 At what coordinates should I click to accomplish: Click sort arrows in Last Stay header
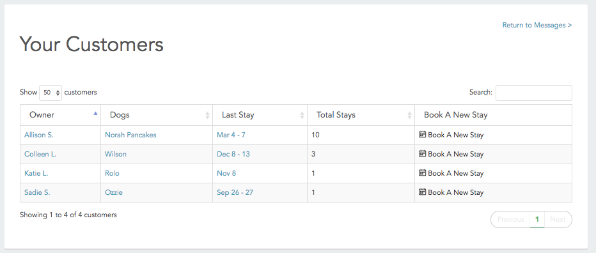pyautogui.click(x=302, y=115)
